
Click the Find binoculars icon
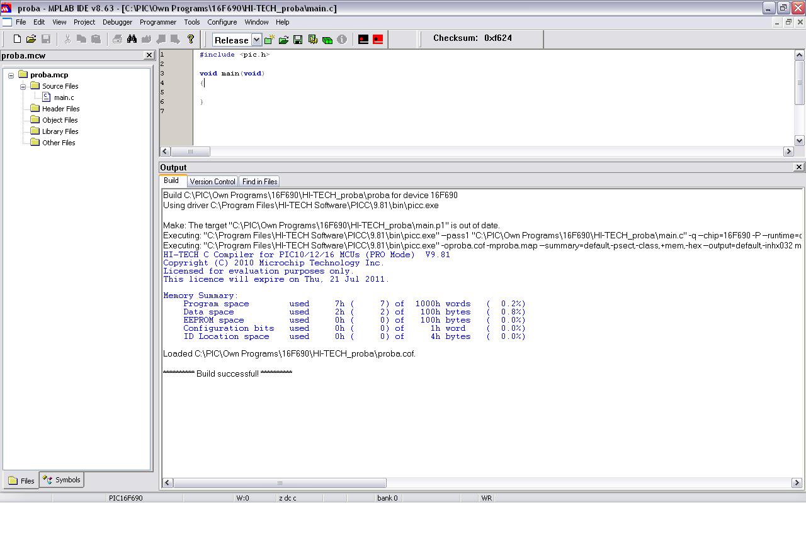click(x=132, y=39)
